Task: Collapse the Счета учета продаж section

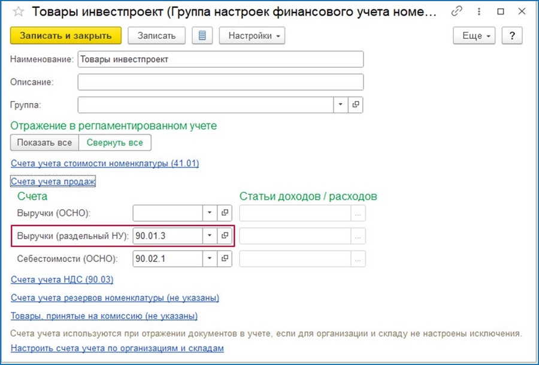Action: (x=53, y=181)
